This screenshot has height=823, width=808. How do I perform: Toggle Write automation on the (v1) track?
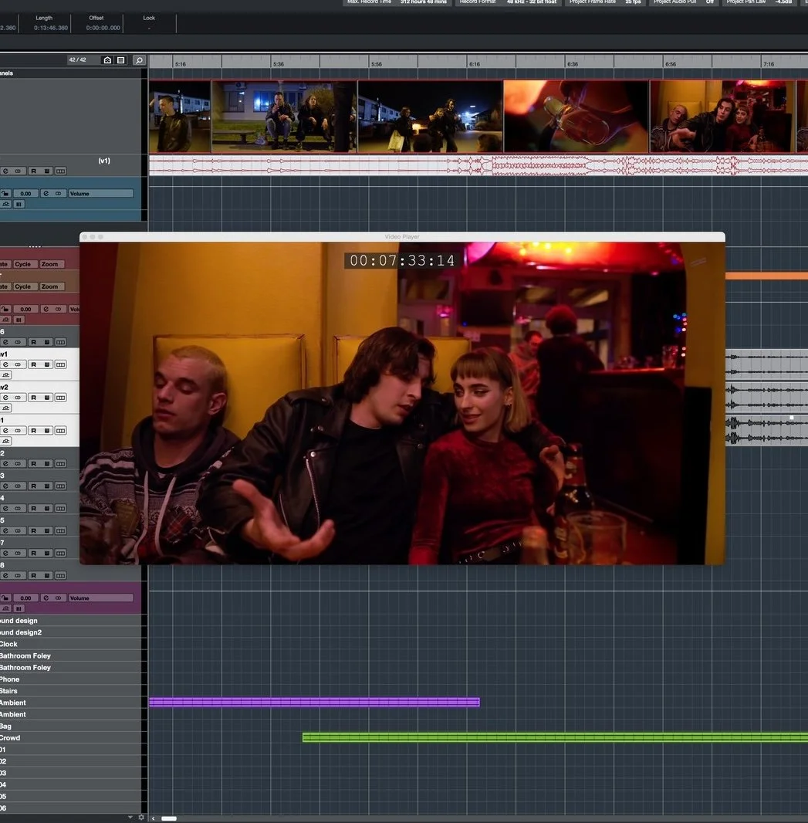[x=47, y=171]
